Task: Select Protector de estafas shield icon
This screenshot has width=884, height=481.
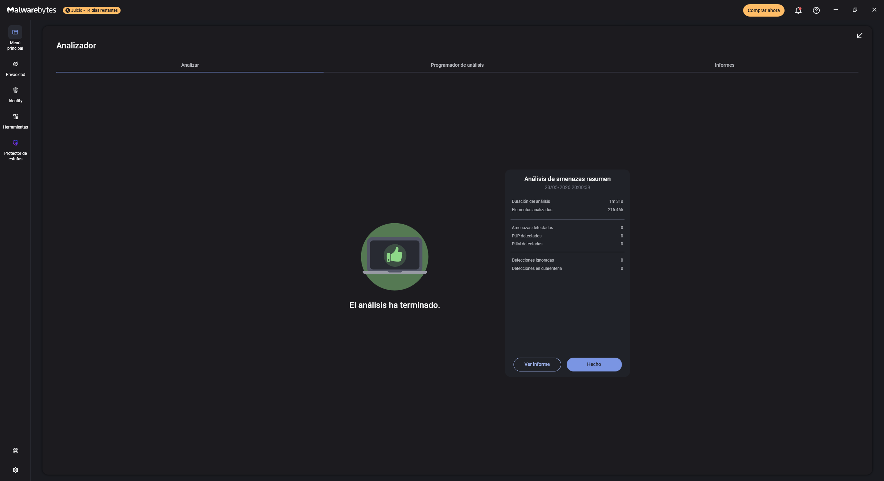Action: point(16,143)
